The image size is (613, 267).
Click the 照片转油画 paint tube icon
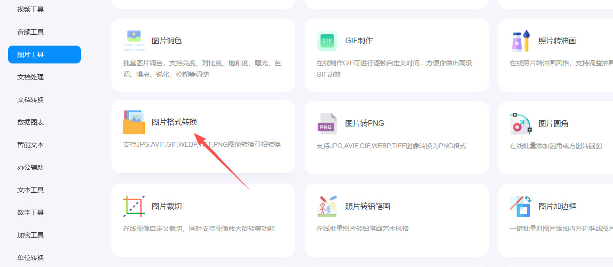521,41
